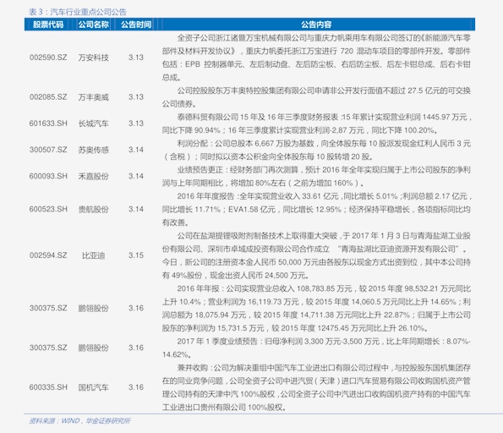Click date 3.16 in the 2016 年年报 row
The height and width of the screenshot is (433, 503).
click(x=136, y=308)
